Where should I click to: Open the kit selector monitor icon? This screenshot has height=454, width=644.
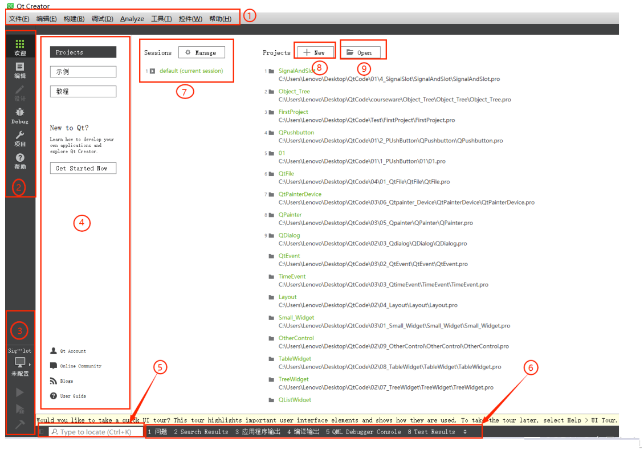tap(20, 362)
